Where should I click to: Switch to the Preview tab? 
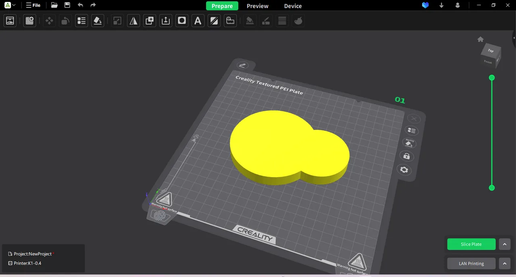point(257,6)
